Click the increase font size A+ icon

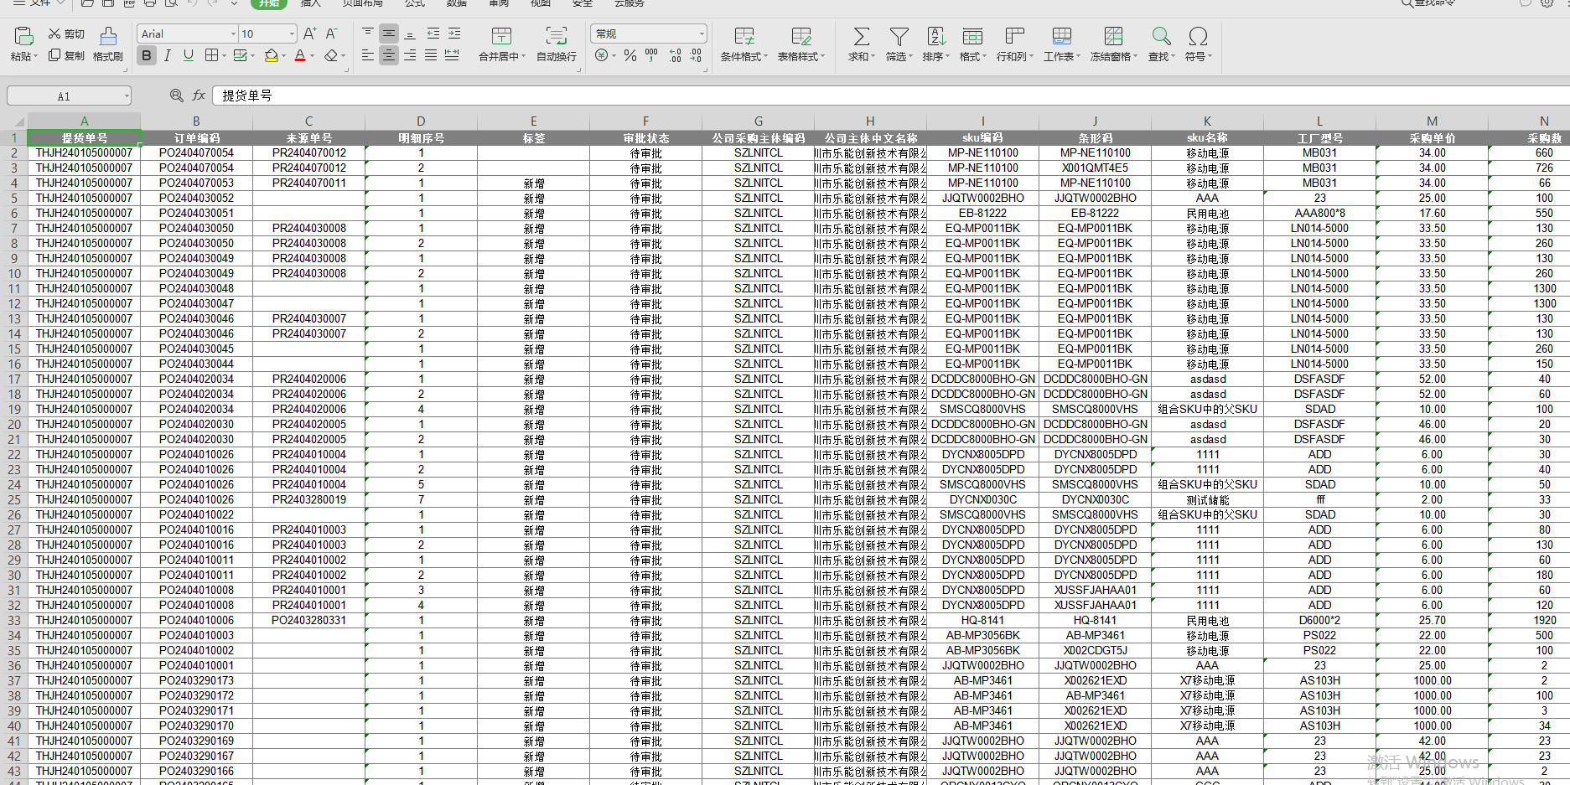(309, 34)
